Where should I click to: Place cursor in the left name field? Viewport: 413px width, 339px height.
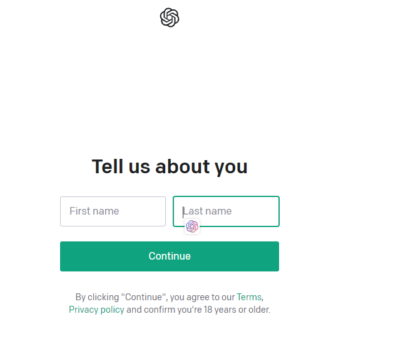[113, 211]
